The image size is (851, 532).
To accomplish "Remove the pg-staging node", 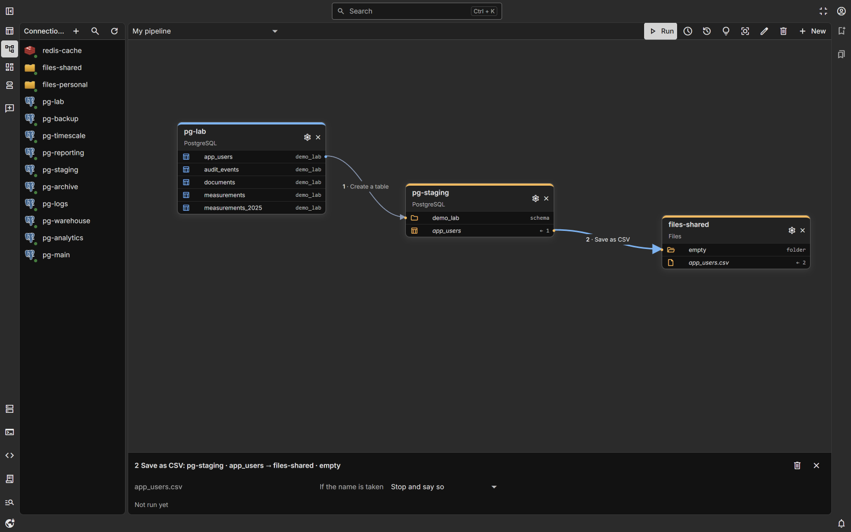I will 546,198.
